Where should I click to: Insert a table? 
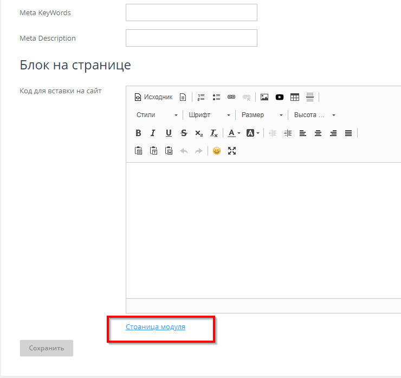click(x=295, y=97)
